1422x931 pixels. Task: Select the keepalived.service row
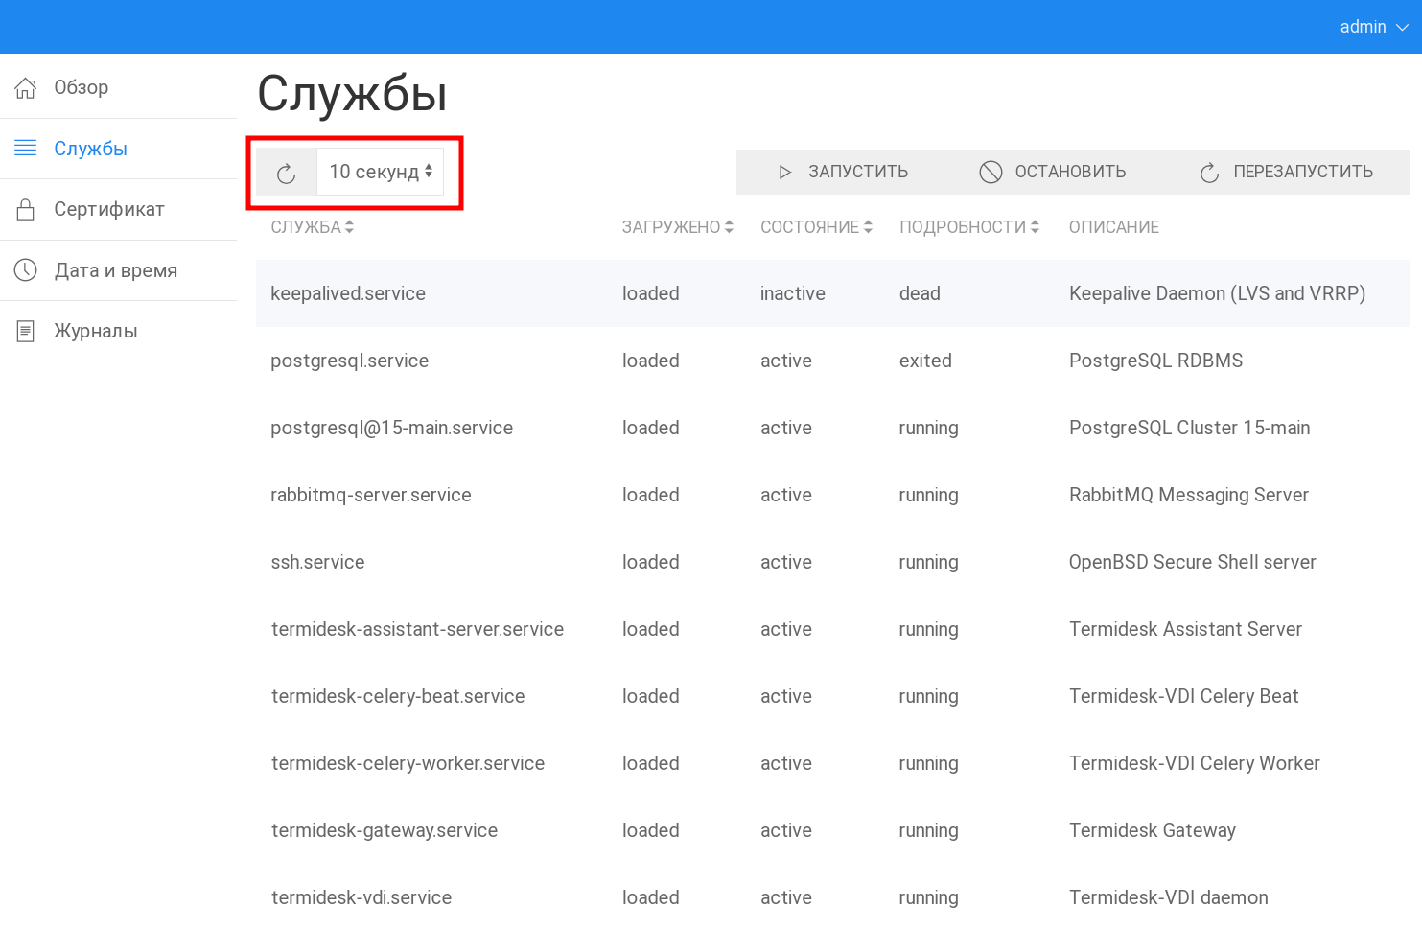[348, 294]
